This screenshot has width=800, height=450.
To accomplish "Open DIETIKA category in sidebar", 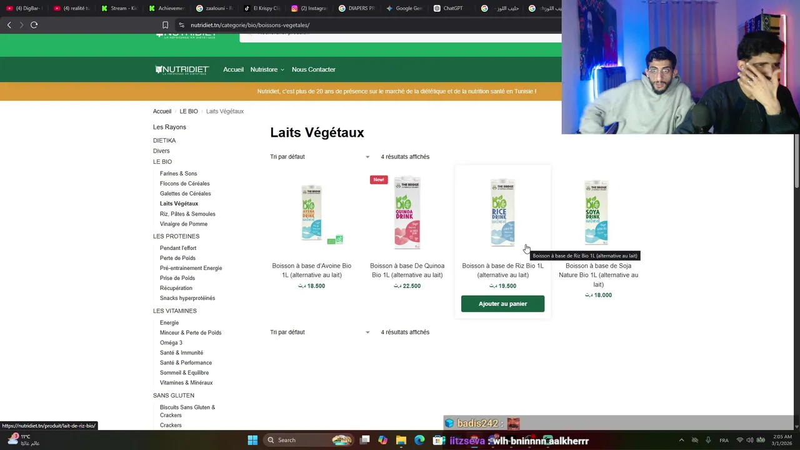I will pos(164,141).
